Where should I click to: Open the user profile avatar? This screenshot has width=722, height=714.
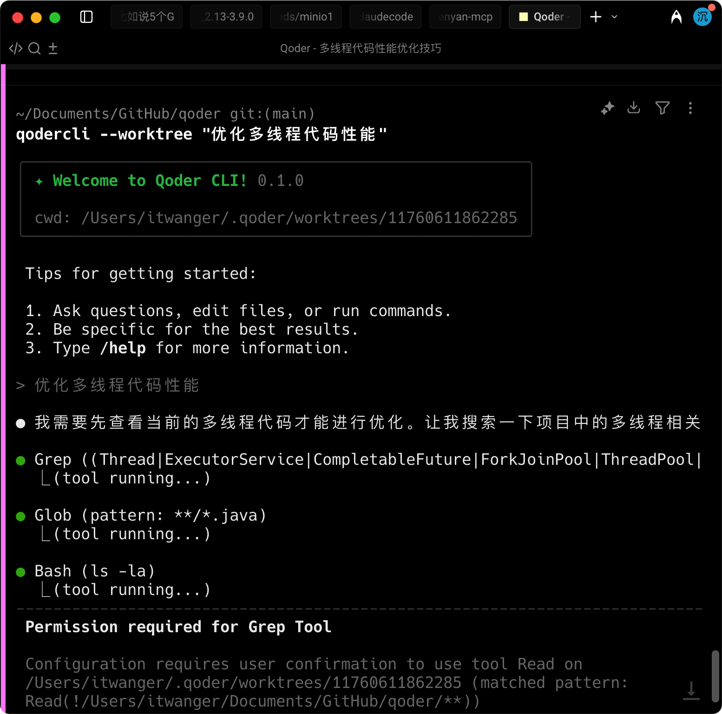pos(702,17)
